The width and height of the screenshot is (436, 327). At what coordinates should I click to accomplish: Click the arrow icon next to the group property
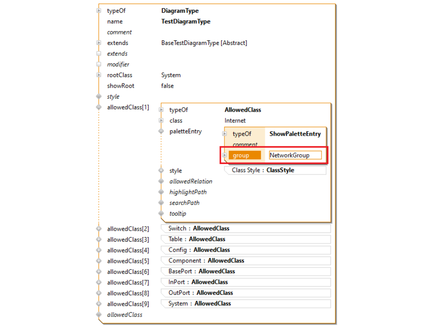[224, 155]
